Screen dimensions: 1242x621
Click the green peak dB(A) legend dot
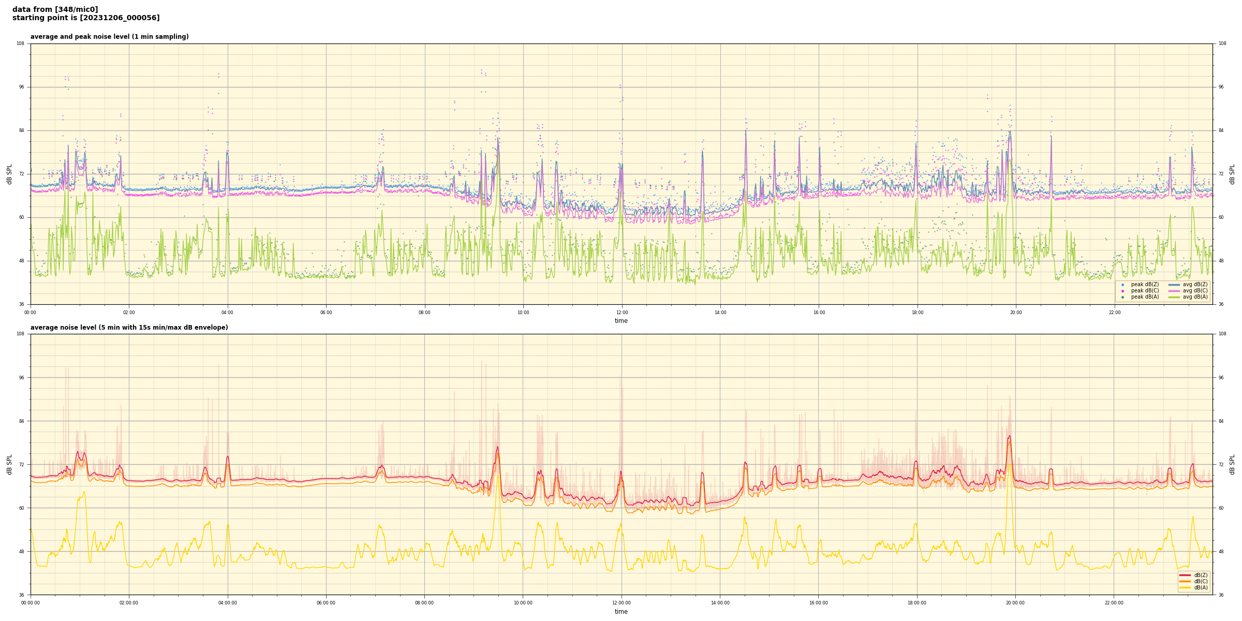tap(1122, 297)
